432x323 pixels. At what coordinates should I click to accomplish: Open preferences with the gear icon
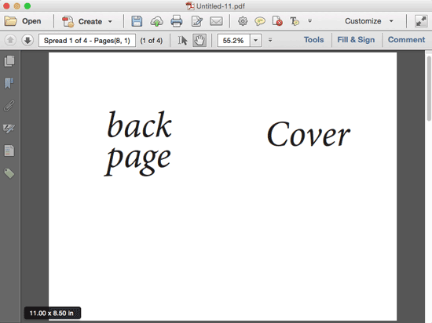point(243,21)
